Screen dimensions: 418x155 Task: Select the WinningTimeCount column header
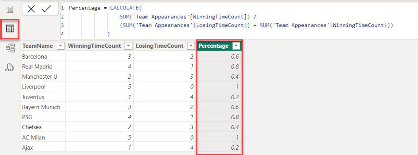100,46
